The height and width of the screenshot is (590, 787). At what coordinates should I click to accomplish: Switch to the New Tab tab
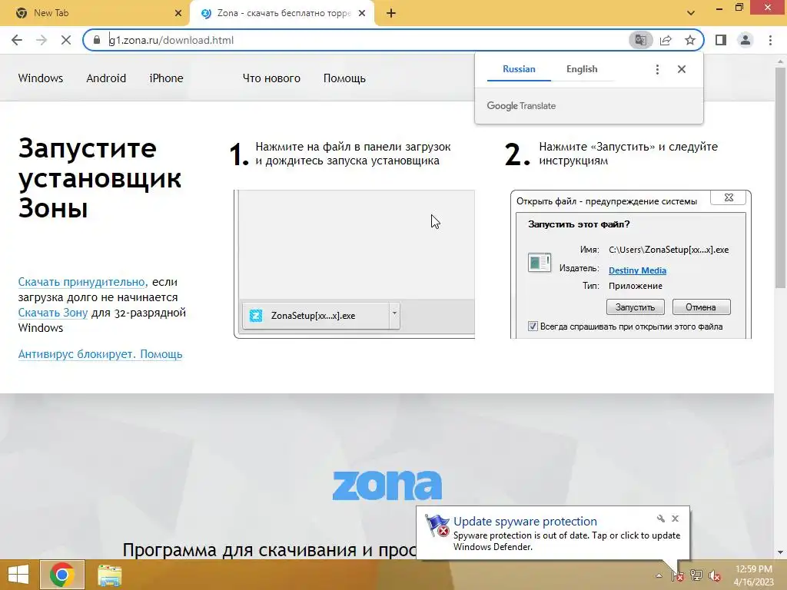(95, 13)
